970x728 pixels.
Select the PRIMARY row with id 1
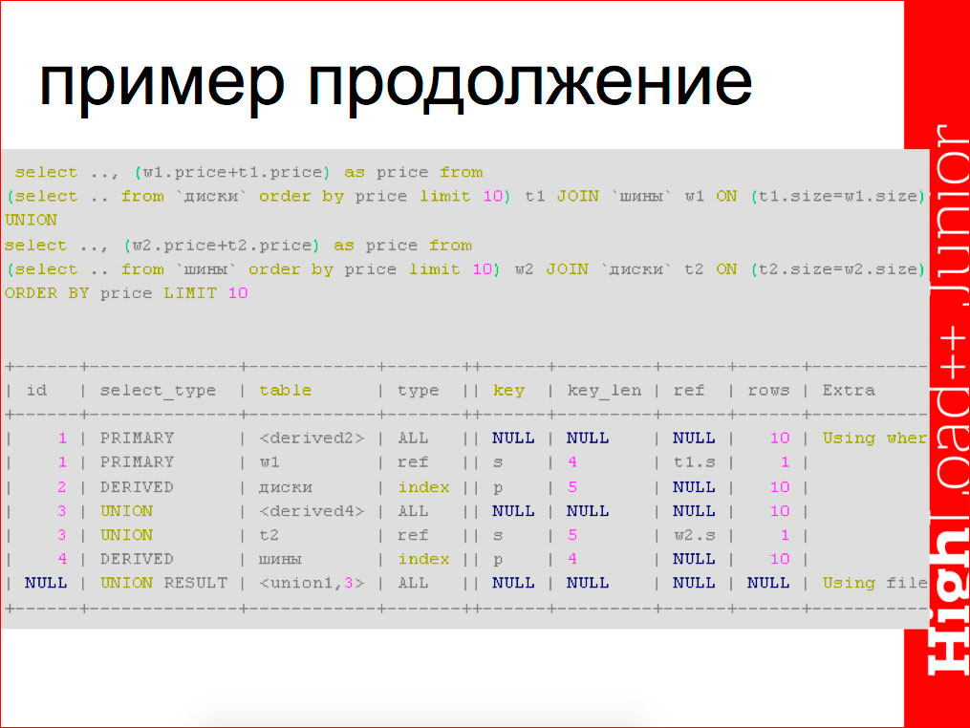[134, 438]
